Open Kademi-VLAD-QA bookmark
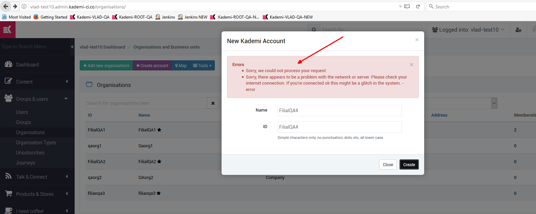This screenshot has width=536, height=214. tap(90, 17)
